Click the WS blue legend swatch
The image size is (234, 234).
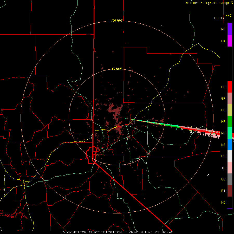tap(230, 145)
